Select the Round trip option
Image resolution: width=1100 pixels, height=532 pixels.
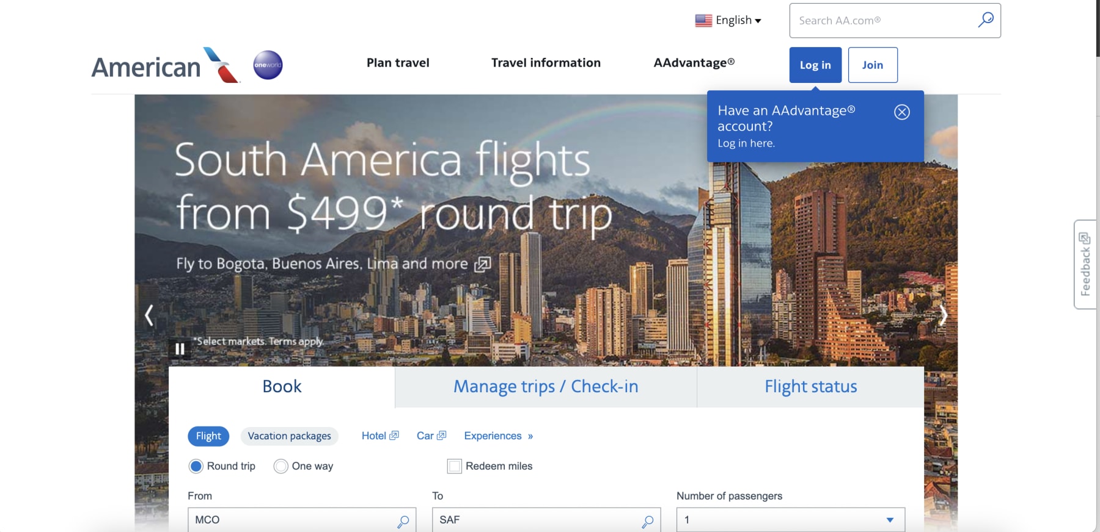[x=196, y=466]
